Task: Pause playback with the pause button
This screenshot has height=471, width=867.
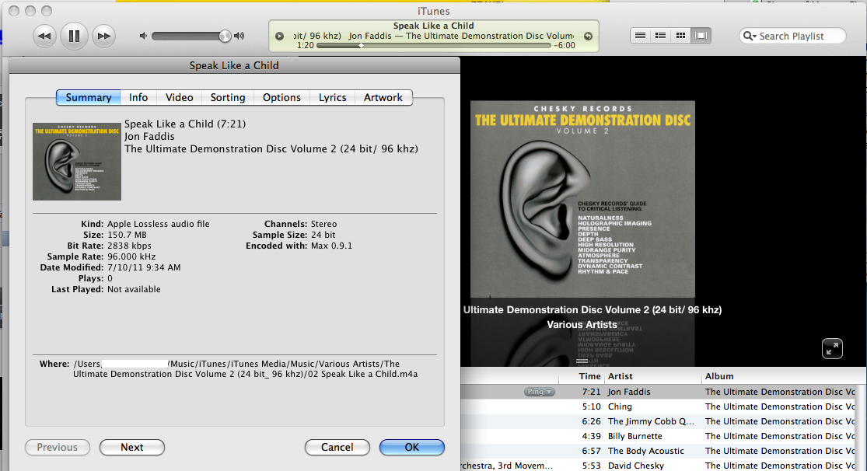Action: 74,37
